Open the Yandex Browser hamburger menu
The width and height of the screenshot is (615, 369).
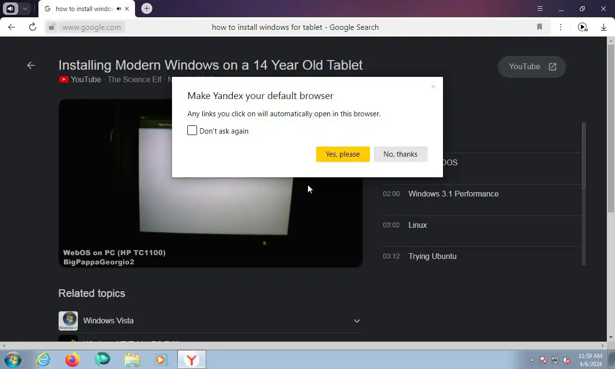540,9
